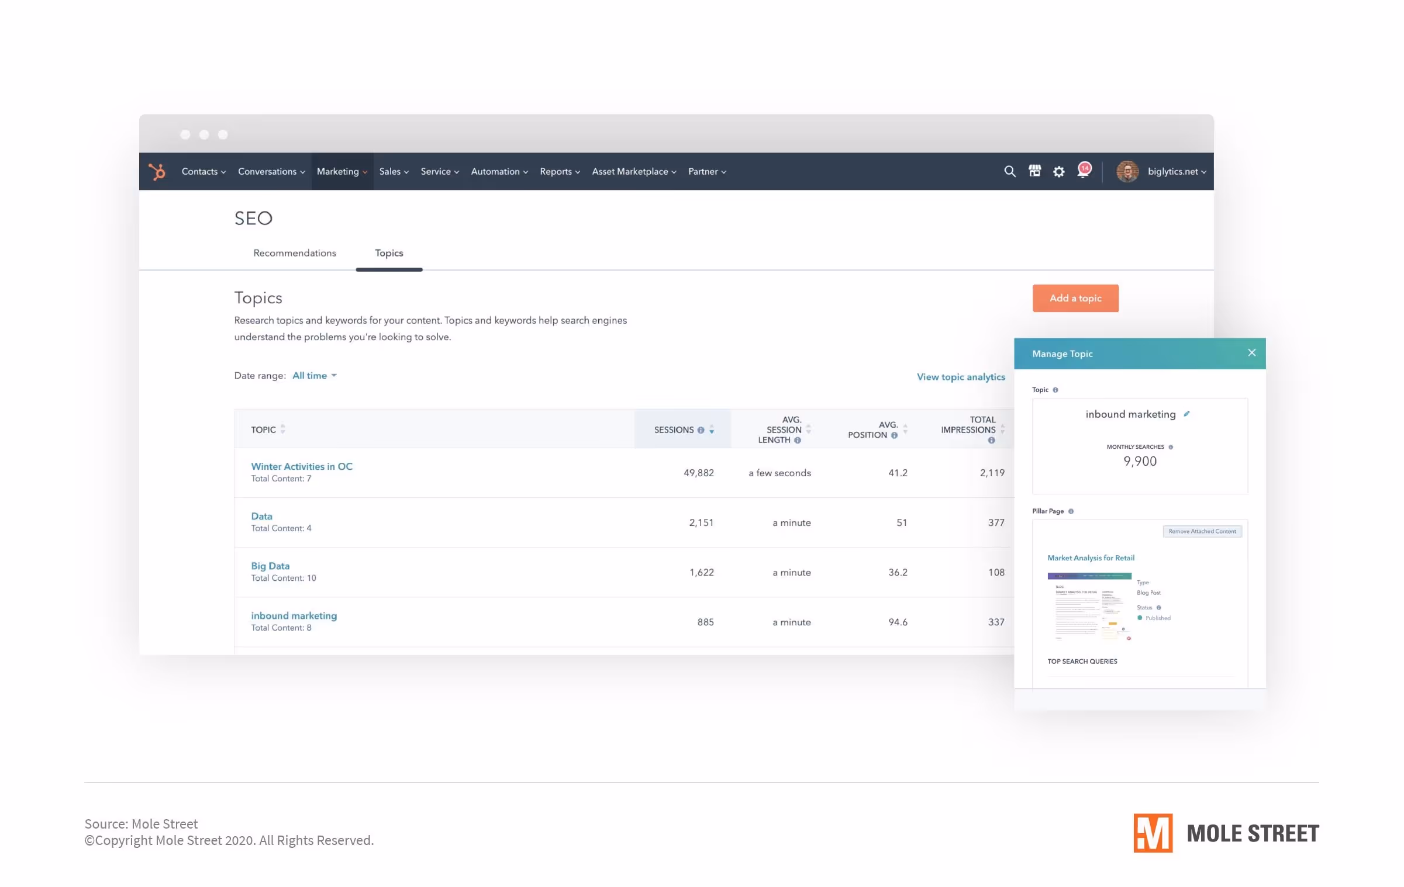Open the biglytics.net account dropdown
This screenshot has height=887, width=1404.
1176,171
